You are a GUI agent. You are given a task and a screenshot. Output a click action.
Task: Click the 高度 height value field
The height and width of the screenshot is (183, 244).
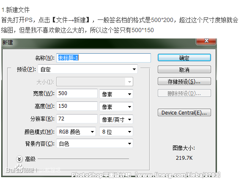tap(77, 106)
